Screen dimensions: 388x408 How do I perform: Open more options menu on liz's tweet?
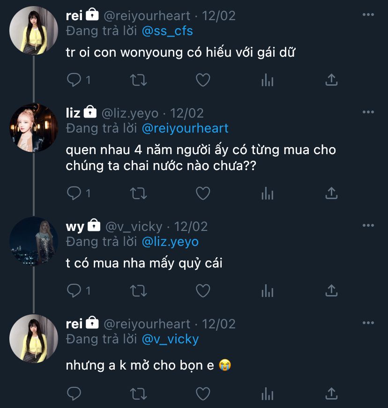pos(368,112)
